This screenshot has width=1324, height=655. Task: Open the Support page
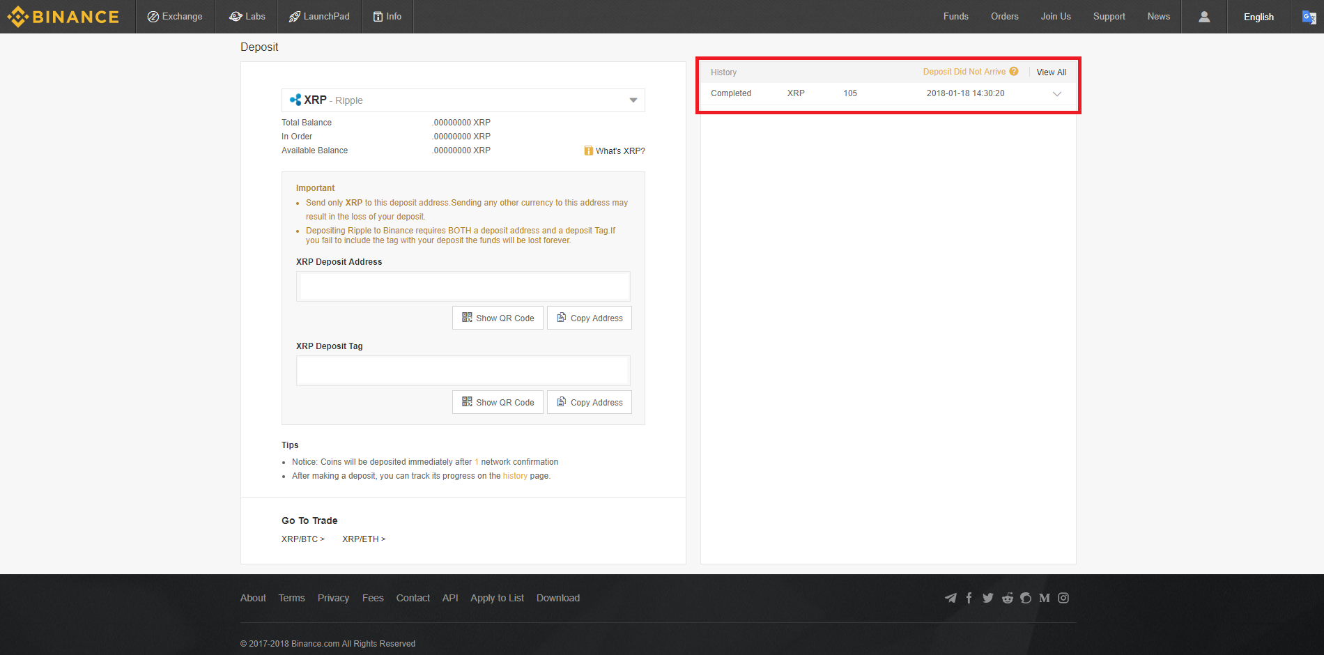[1109, 17]
